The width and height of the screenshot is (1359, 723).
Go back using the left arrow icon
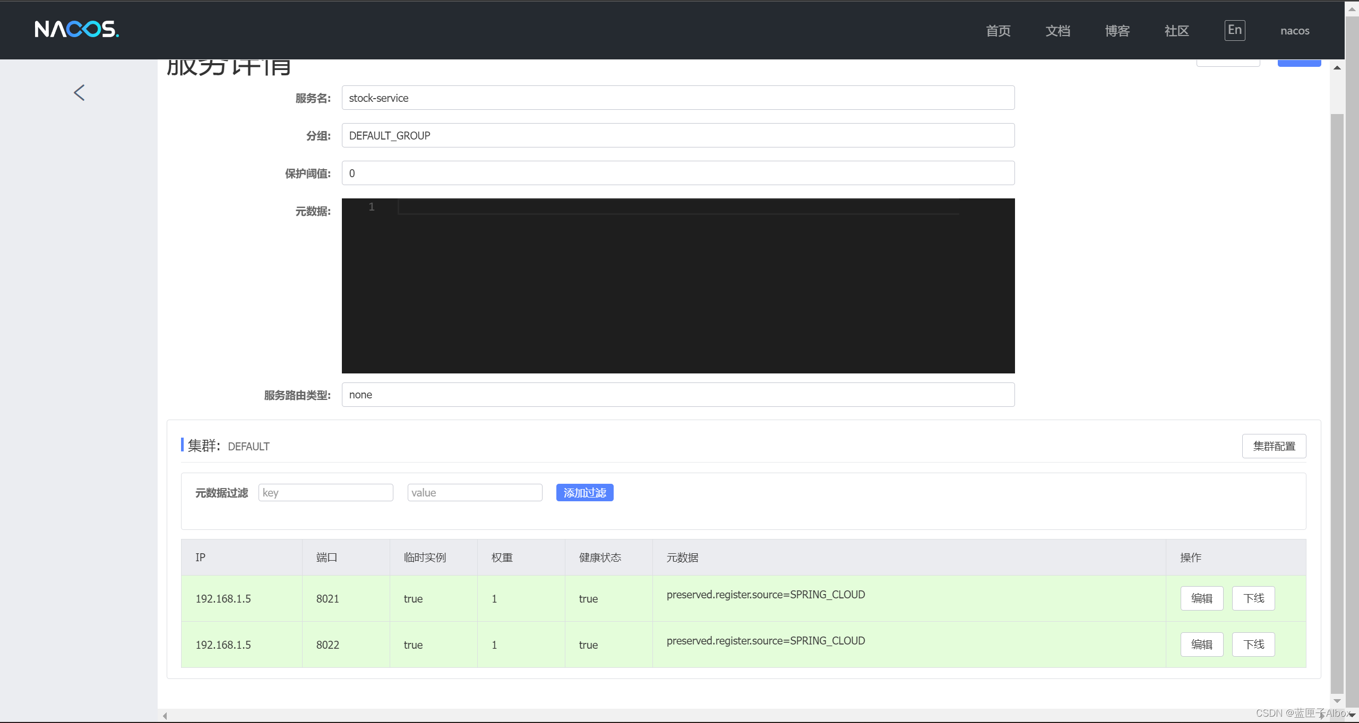[x=79, y=93]
